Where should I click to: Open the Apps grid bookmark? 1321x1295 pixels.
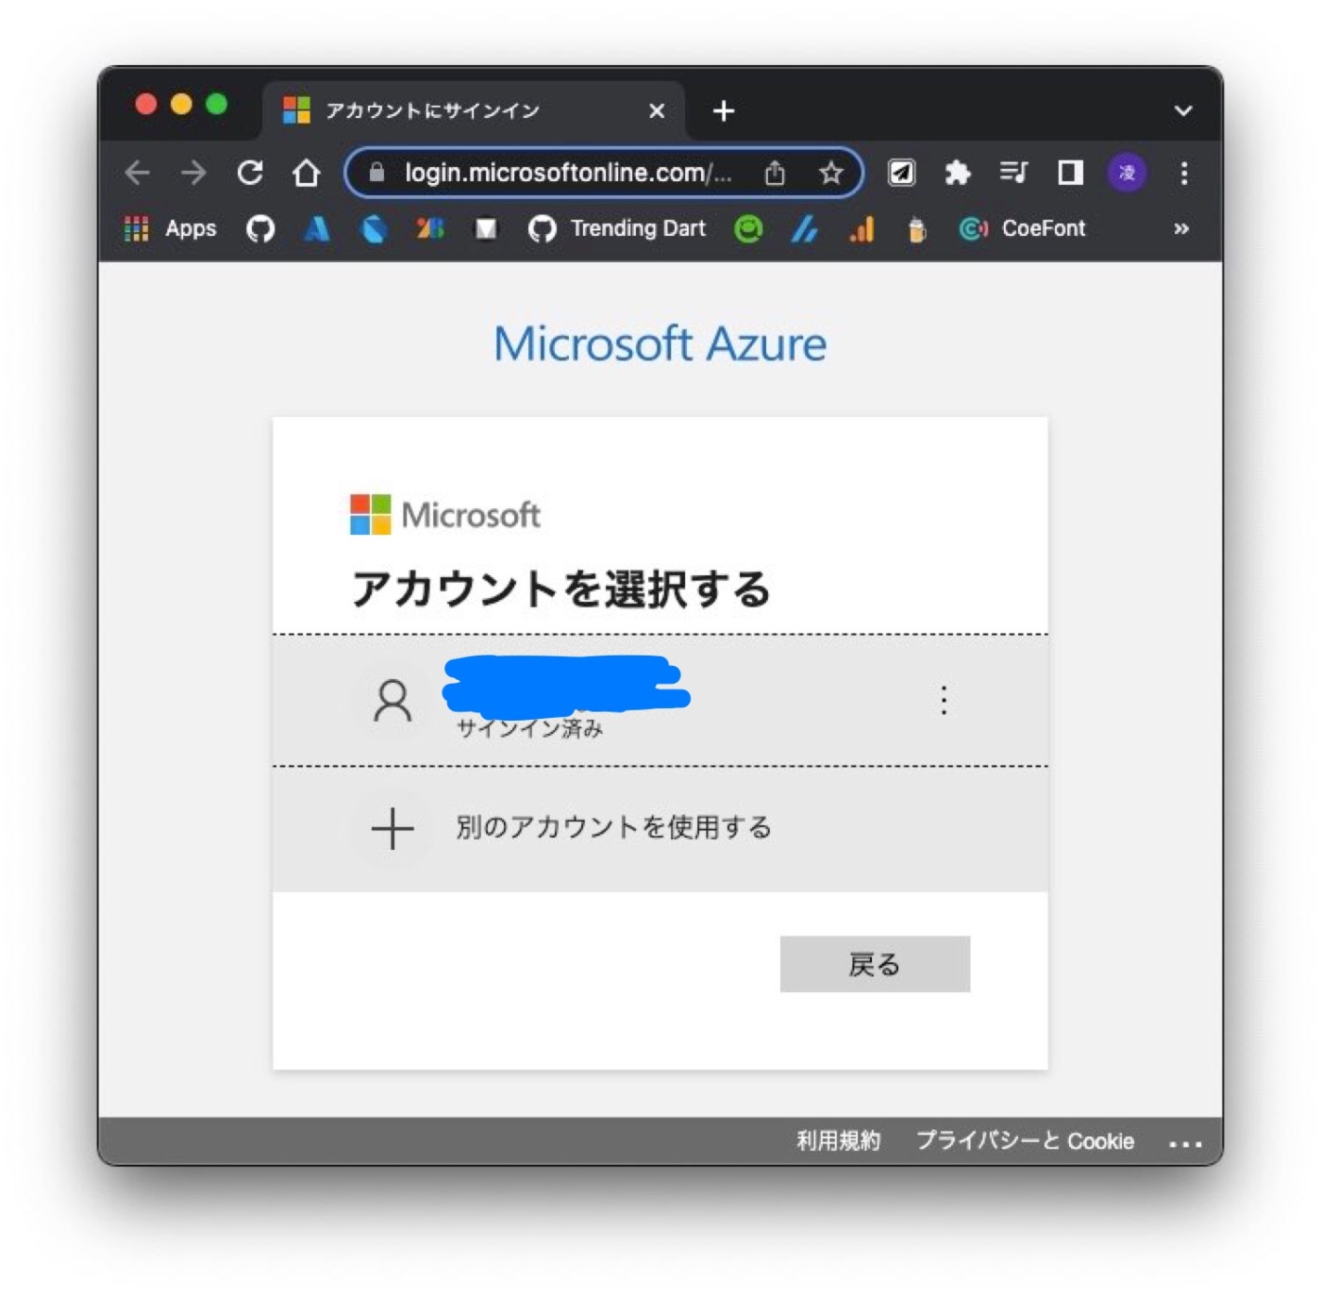click(x=171, y=228)
